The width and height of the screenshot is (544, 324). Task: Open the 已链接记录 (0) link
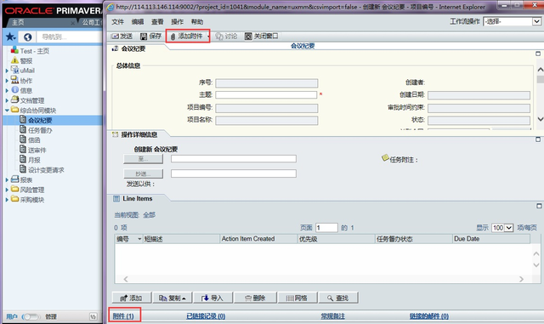[206, 316]
